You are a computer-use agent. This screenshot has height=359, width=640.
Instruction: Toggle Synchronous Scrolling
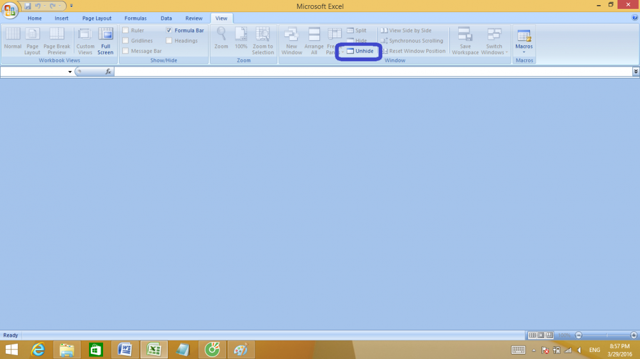point(412,40)
